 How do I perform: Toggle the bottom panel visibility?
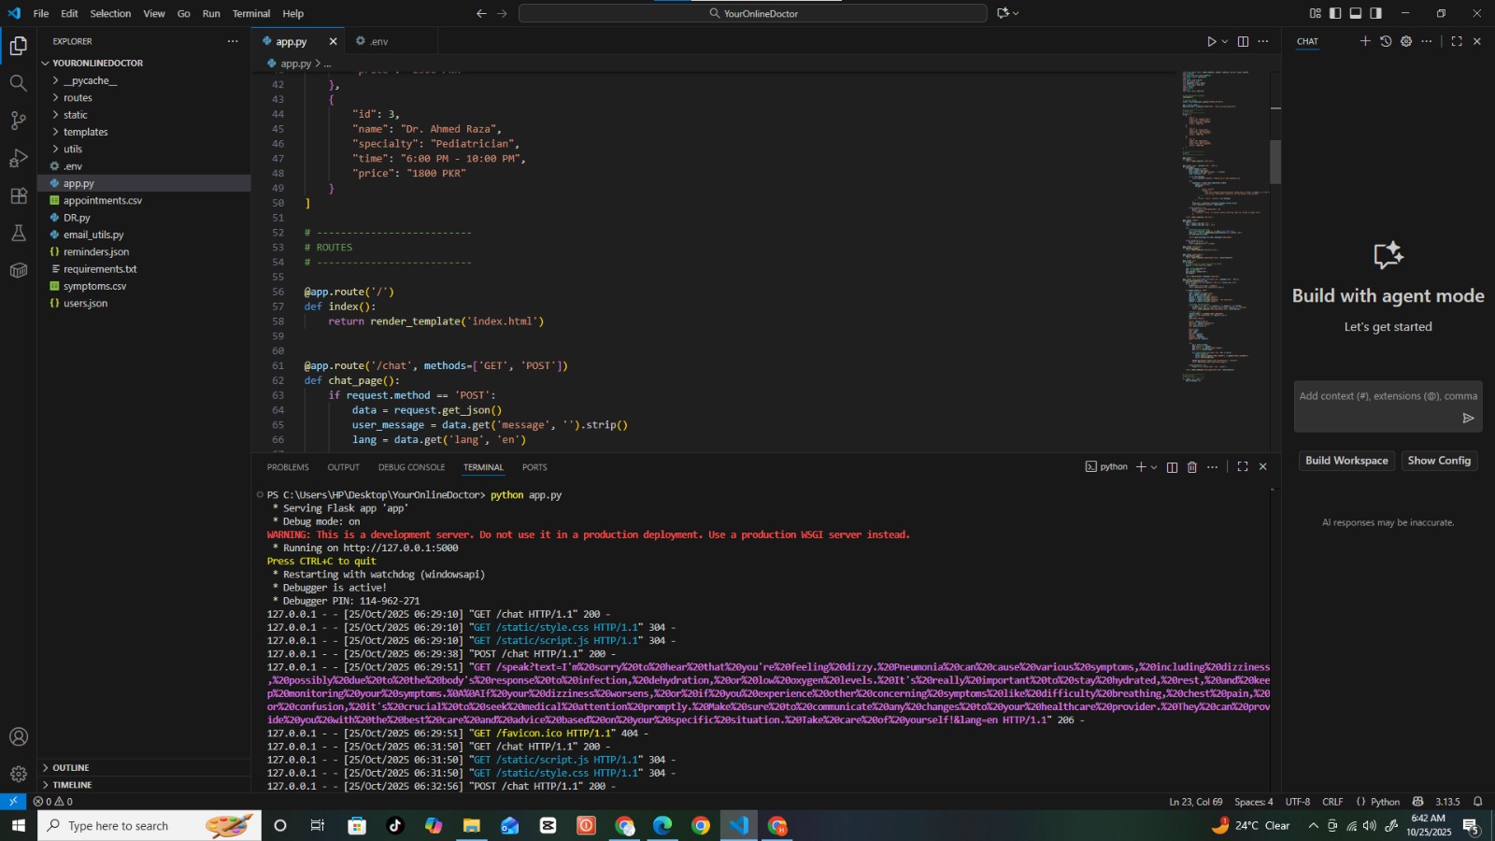coord(1356,13)
